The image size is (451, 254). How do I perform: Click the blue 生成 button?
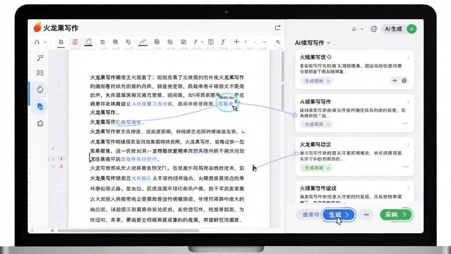click(339, 215)
